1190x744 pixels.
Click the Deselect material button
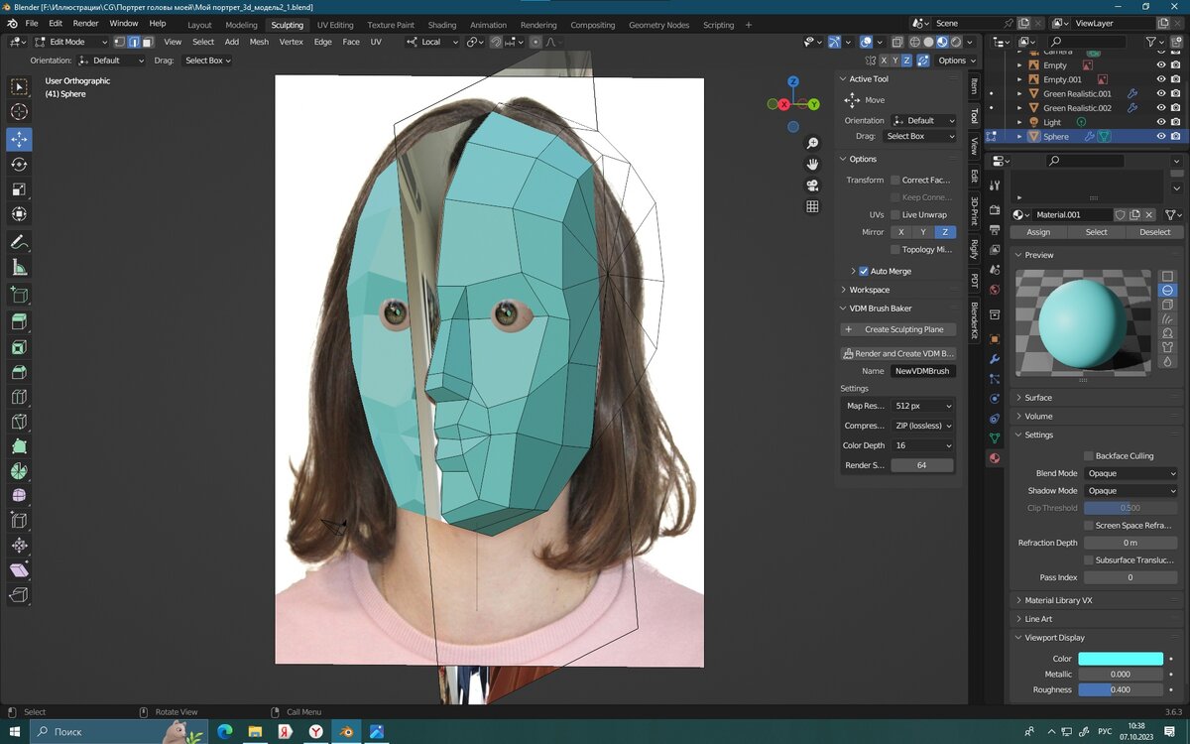(x=1154, y=232)
